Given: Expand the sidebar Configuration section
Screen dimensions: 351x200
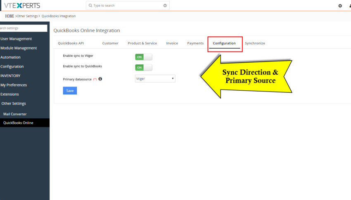Looking at the screenshot, I should 12,66.
